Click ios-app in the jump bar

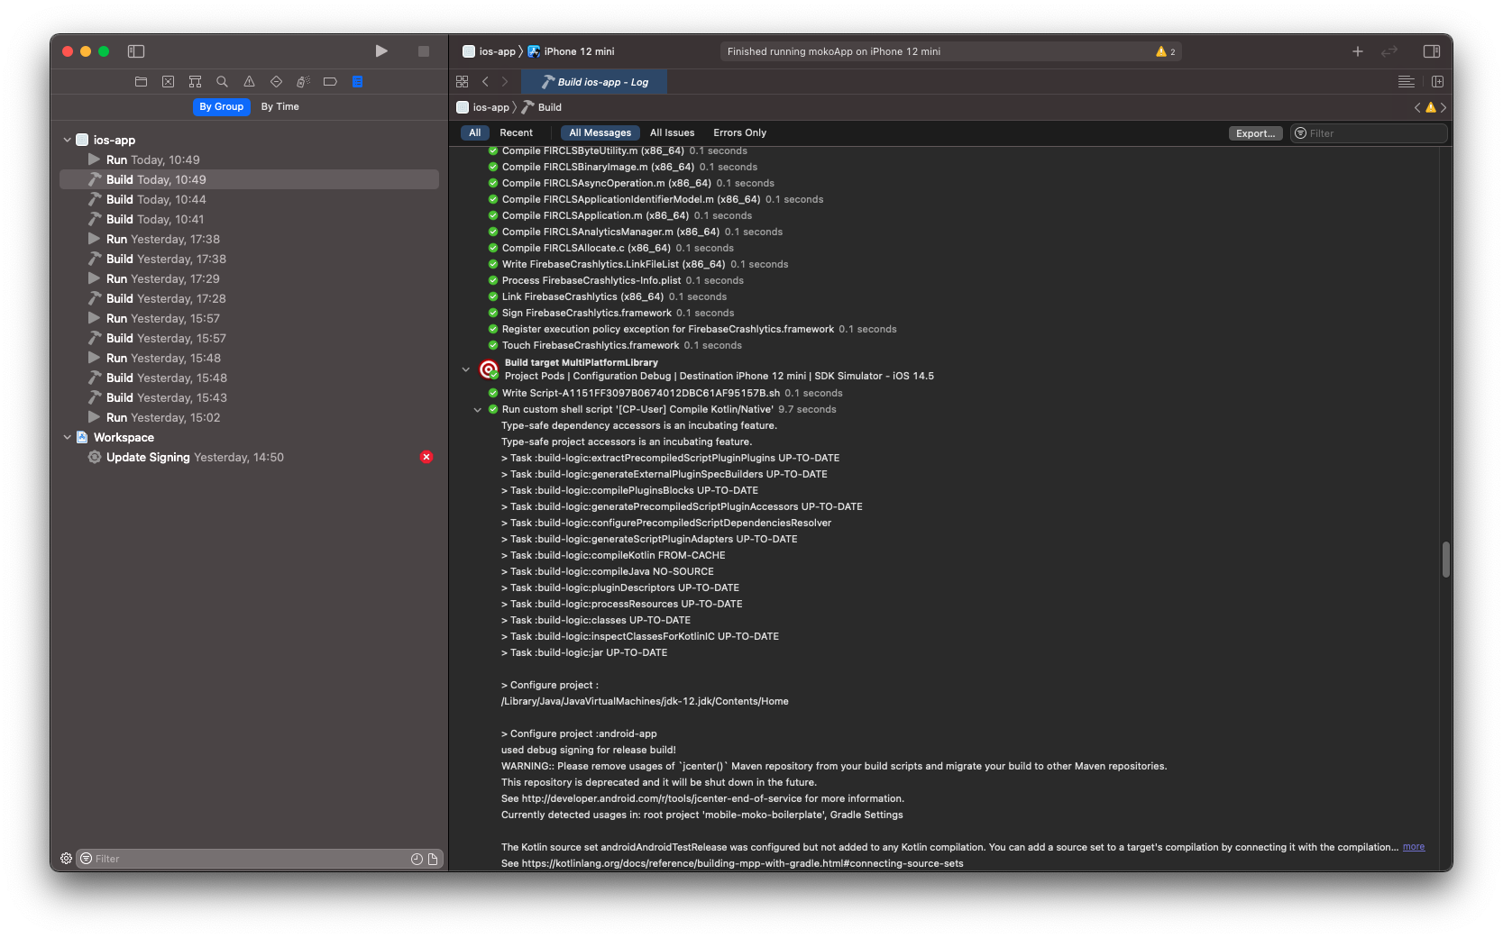[483, 107]
